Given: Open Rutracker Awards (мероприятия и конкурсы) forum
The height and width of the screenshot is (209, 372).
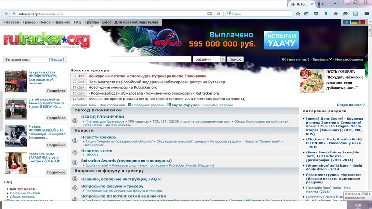Looking at the screenshot, I should [126, 161].
